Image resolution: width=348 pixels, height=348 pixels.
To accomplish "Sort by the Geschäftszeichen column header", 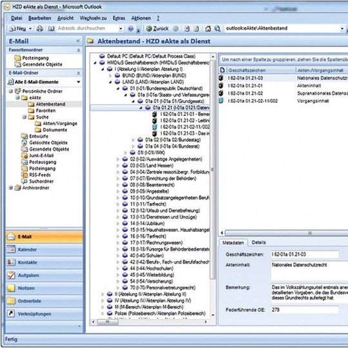I will pyautogui.click(x=261, y=70).
